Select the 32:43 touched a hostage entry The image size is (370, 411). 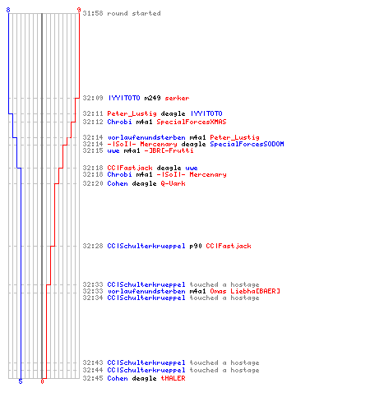171,363
